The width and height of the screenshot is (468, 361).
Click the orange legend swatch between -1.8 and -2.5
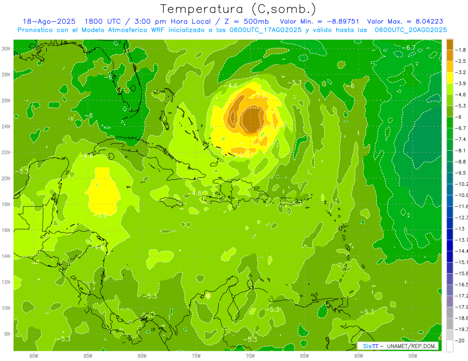coord(450,55)
